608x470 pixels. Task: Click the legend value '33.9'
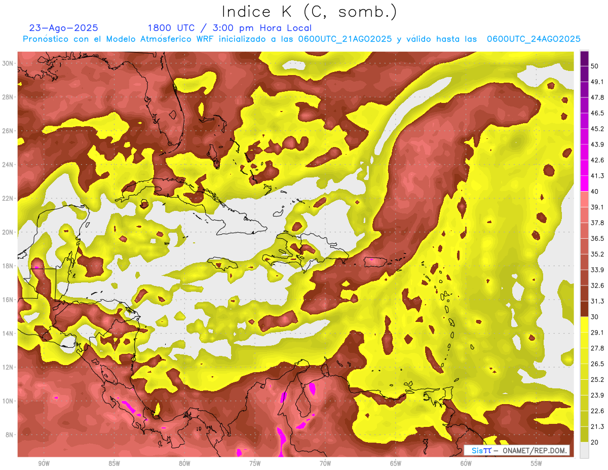(x=597, y=270)
